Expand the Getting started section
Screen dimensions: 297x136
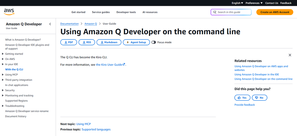point(3,54)
